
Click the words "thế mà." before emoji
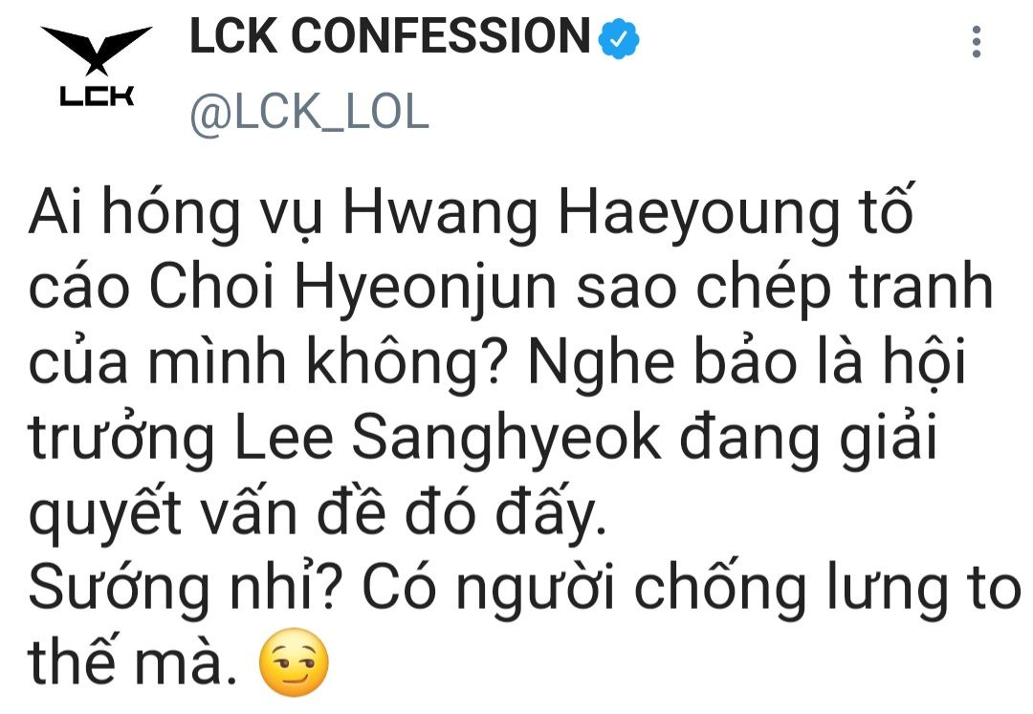tap(132, 662)
